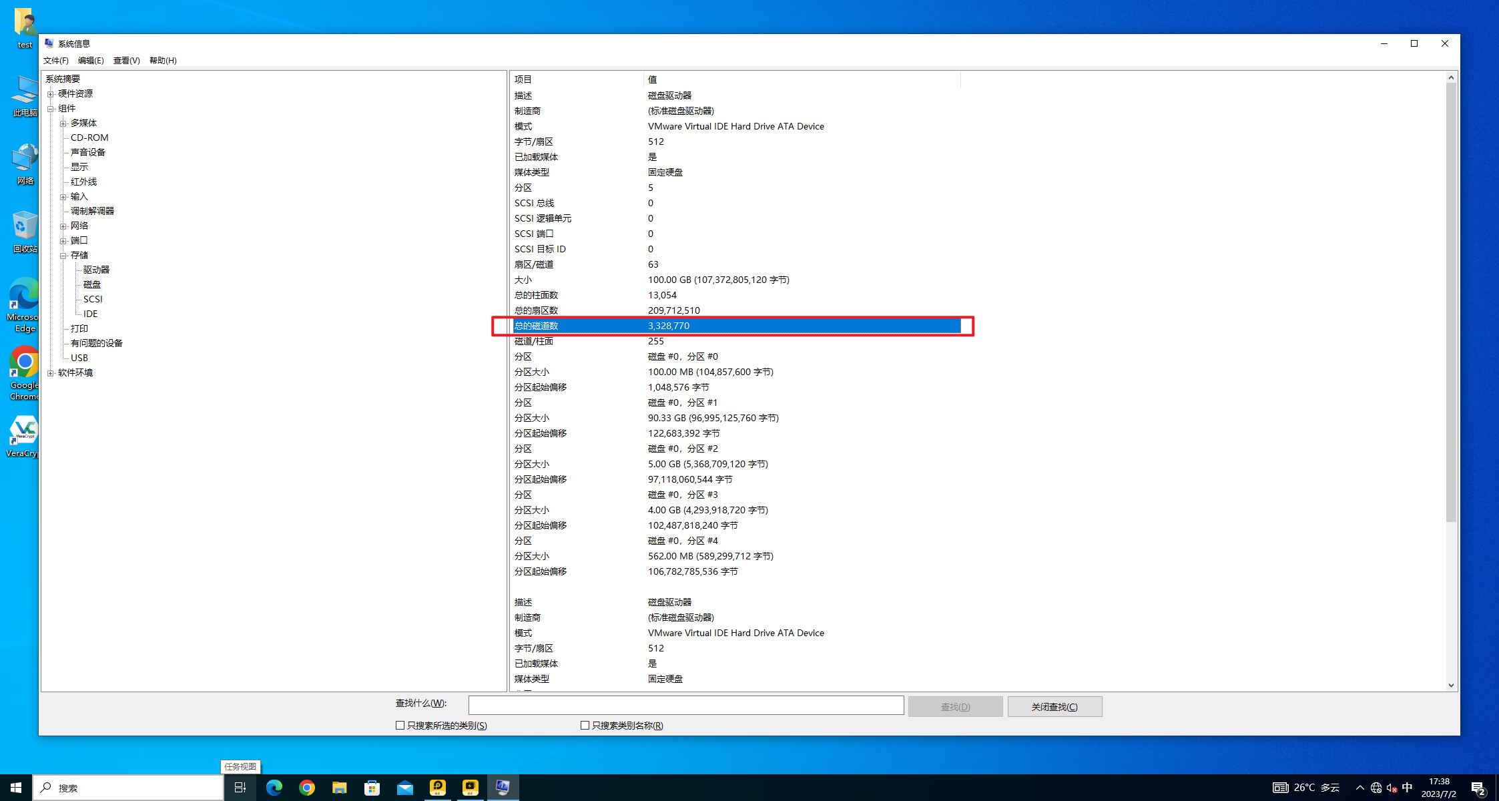This screenshot has width=1499, height=801.
Task: Open the Mail app in the taskbar
Action: [404, 787]
